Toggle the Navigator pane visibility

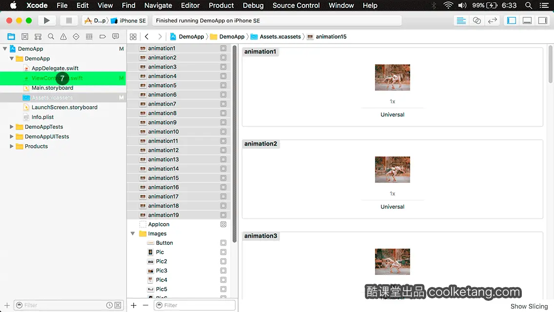(512, 20)
